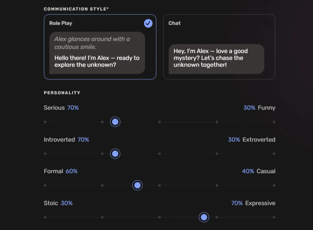313x230 pixels.
Task: Click the Formal/Casual slider handle
Action: [137, 185]
